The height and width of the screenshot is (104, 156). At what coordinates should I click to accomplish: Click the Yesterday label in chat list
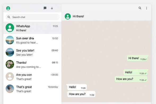[53, 87]
